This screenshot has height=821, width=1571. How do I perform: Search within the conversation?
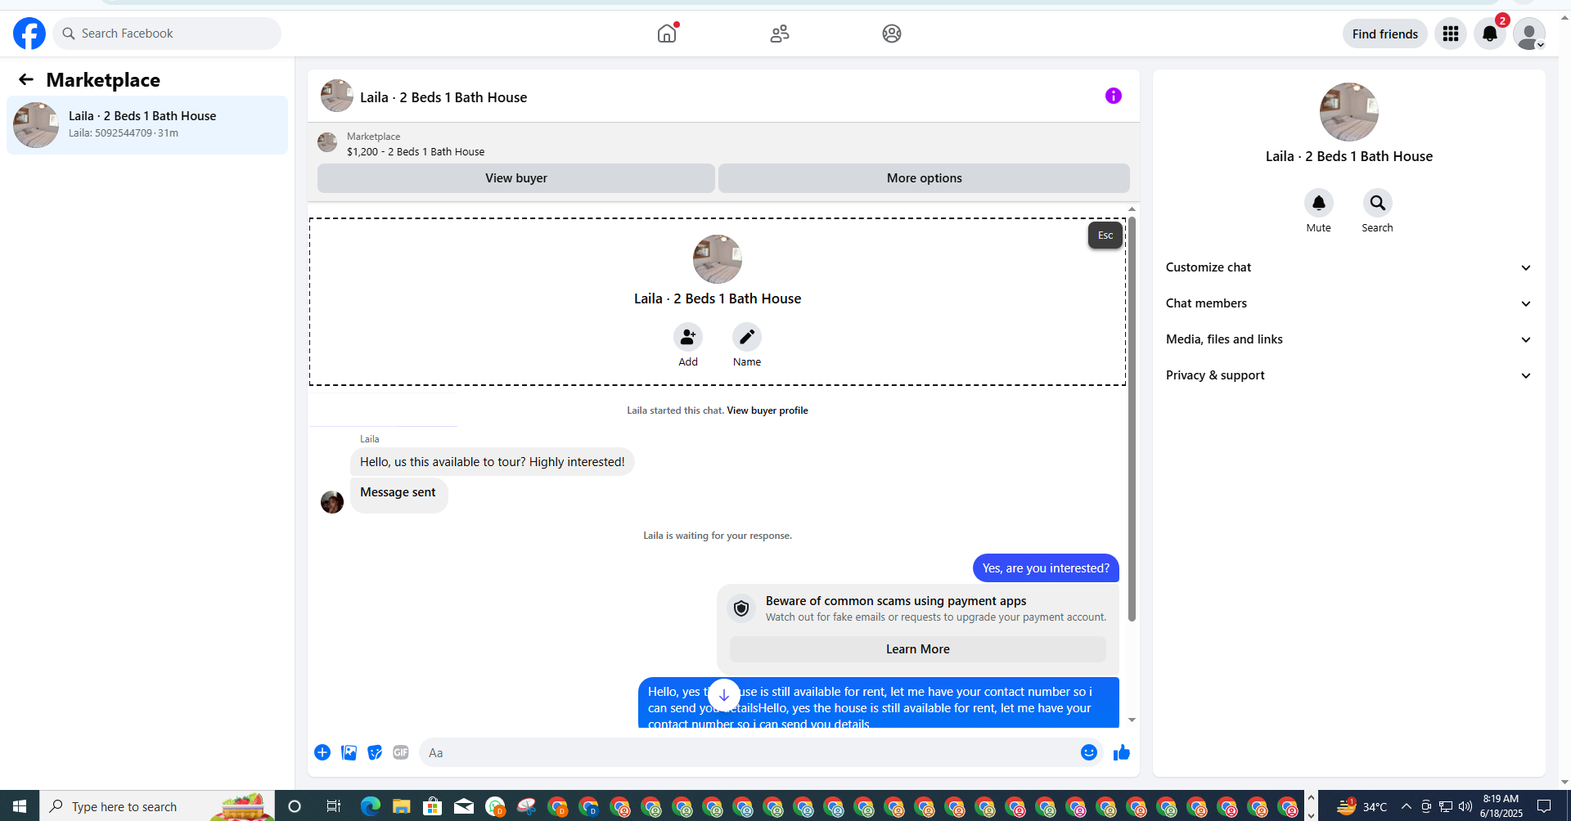pos(1378,203)
